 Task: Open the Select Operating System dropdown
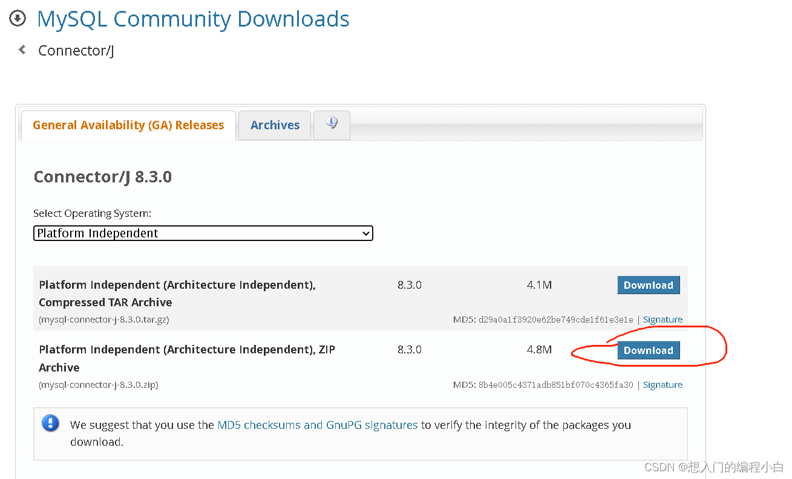[x=203, y=233]
